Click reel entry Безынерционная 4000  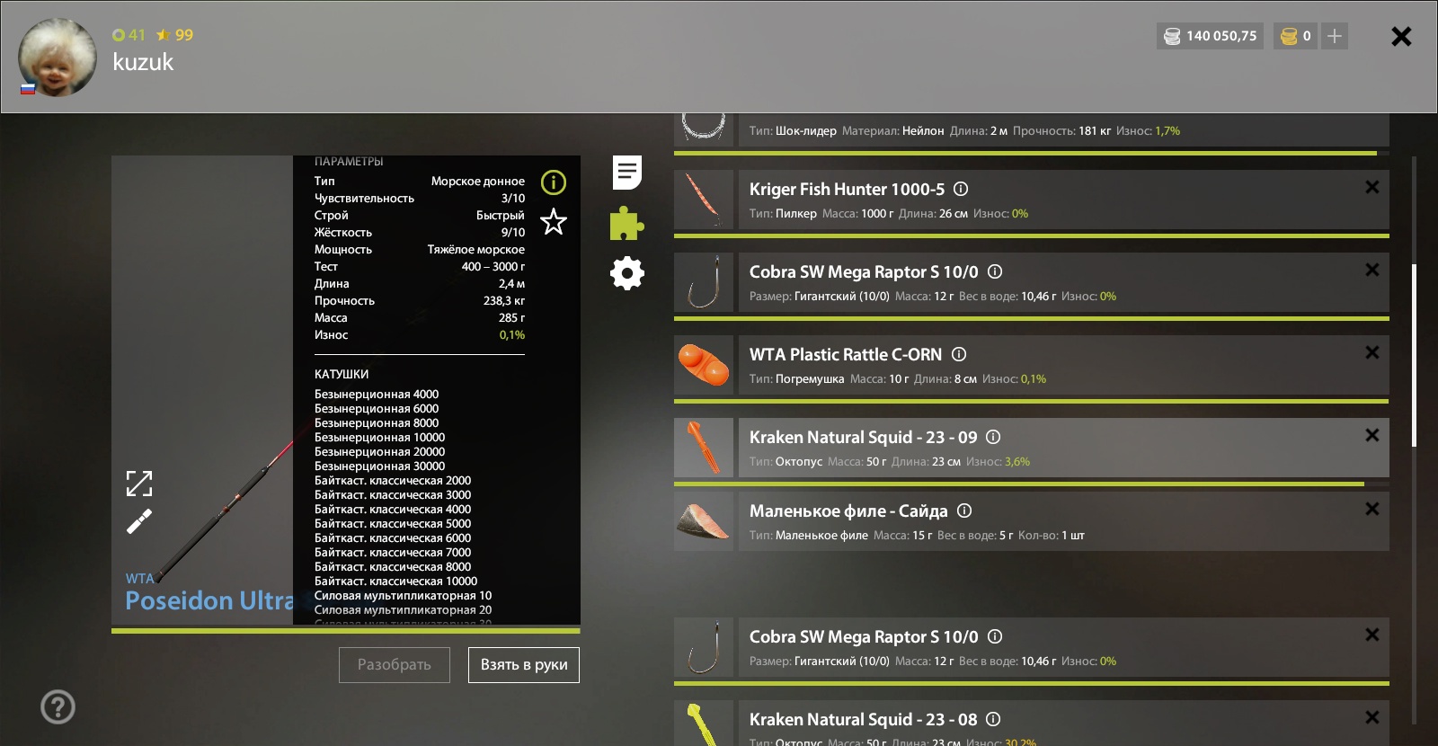pyautogui.click(x=377, y=394)
